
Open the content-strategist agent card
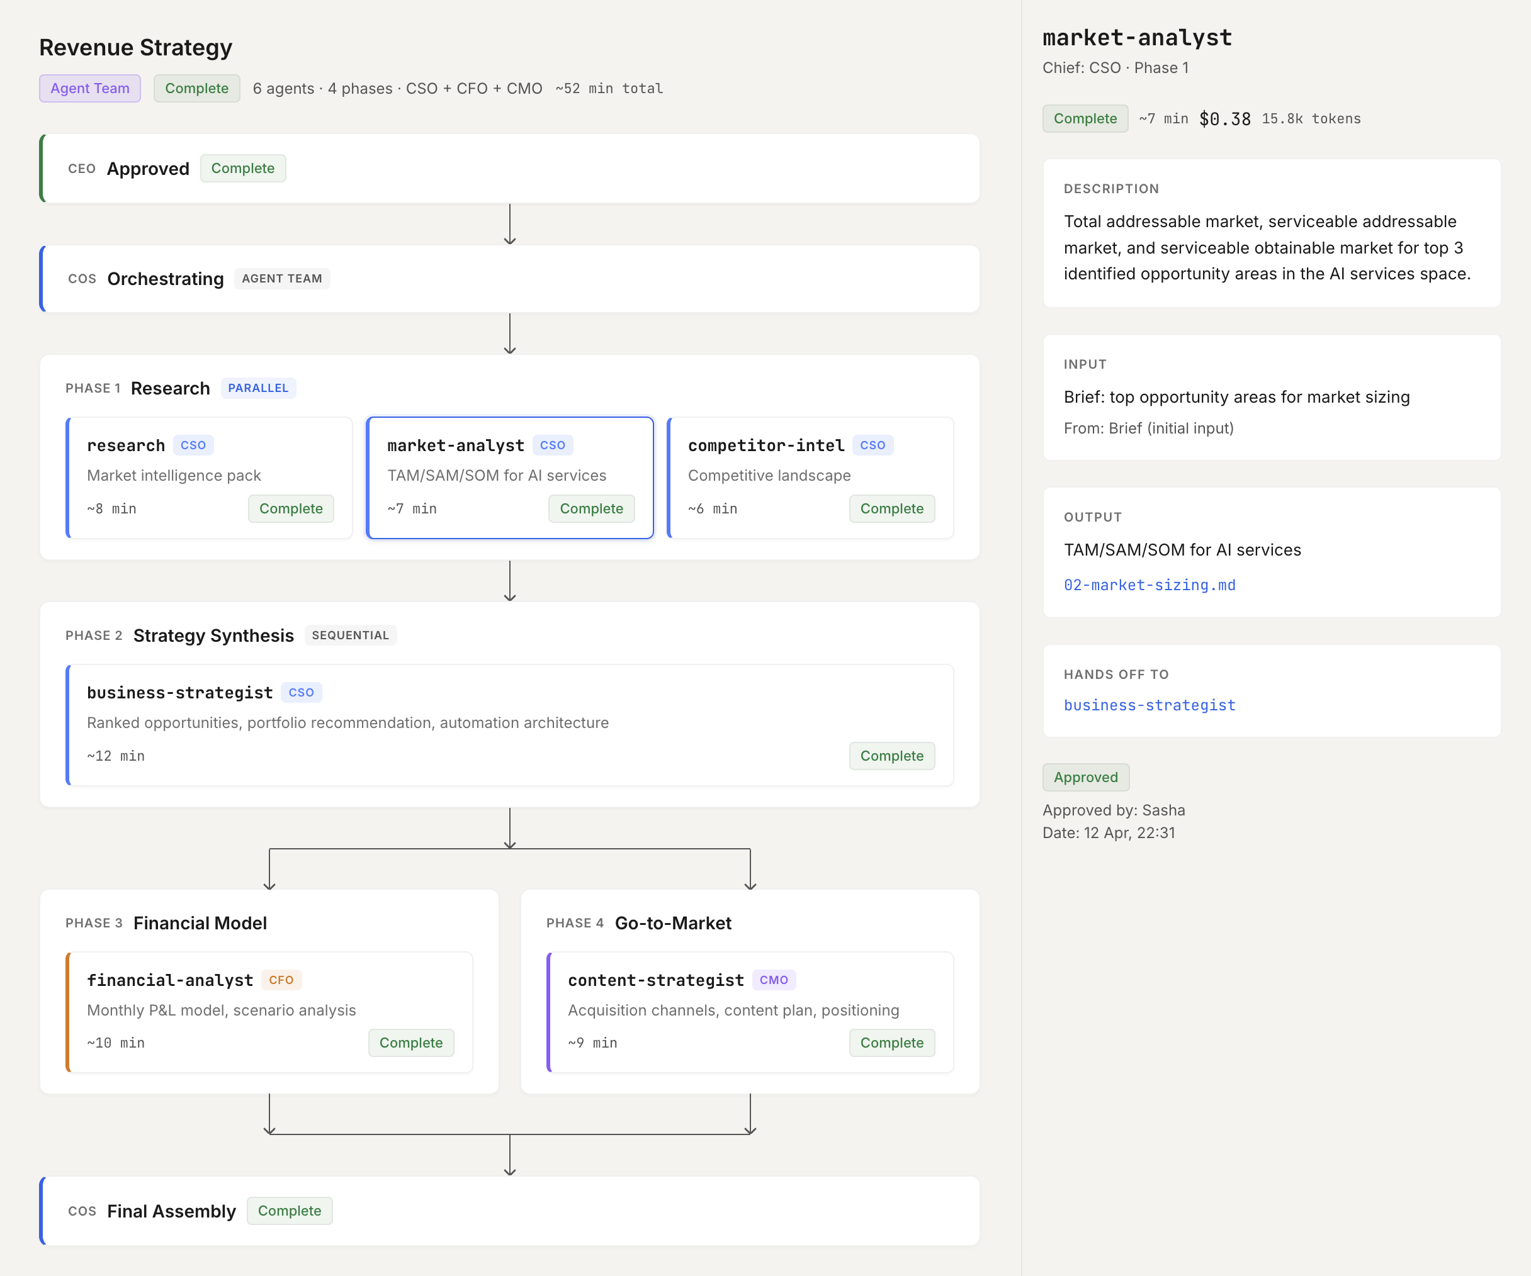pos(750,1012)
